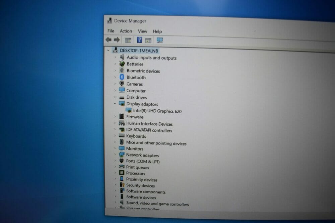
Task: Select the Biometric devices row
Action: pyautogui.click(x=143, y=71)
